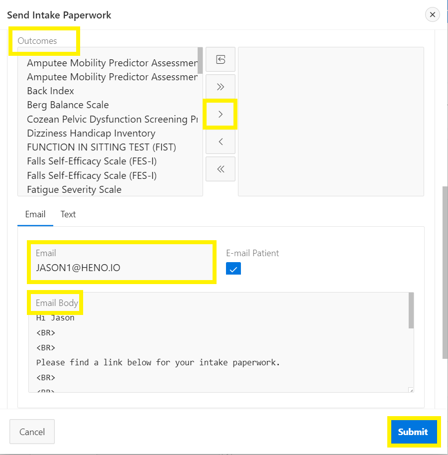Submit the intake paperwork
This screenshot has height=455, width=448.
point(413,432)
